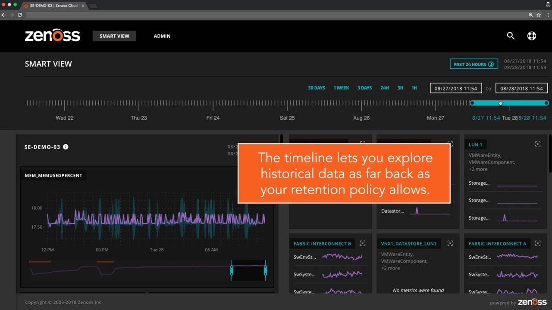Click the Datastor... metric sparkline row

coord(416,211)
